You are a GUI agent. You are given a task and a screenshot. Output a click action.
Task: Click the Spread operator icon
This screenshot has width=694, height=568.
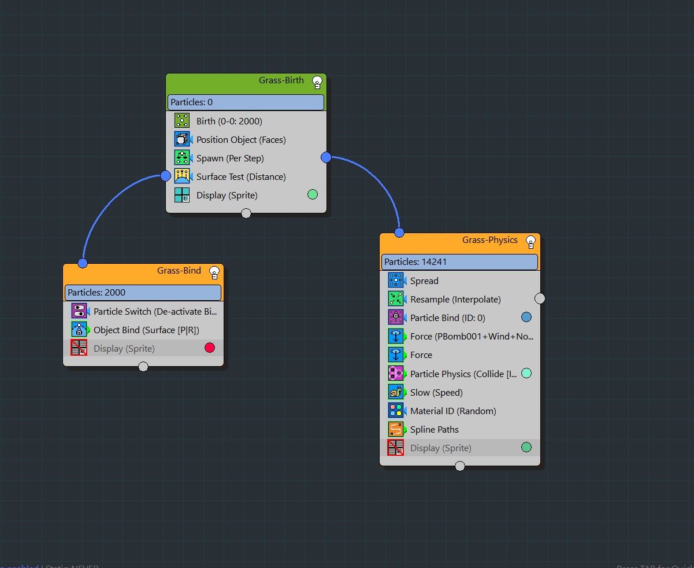click(396, 281)
